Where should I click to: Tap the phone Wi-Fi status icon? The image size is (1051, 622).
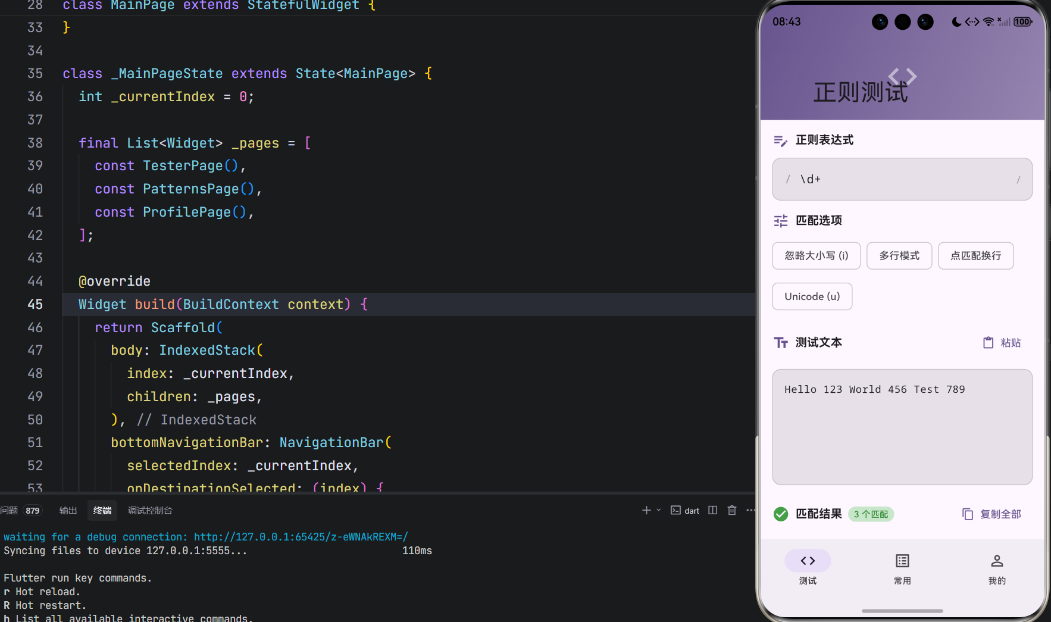(x=989, y=21)
